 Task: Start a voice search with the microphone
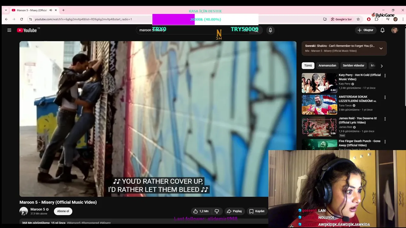pos(270,30)
